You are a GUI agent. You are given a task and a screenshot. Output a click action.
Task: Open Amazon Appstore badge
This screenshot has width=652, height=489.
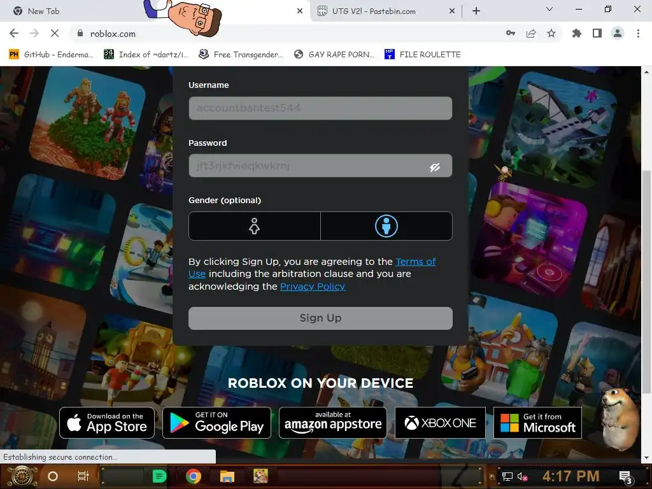(x=332, y=423)
